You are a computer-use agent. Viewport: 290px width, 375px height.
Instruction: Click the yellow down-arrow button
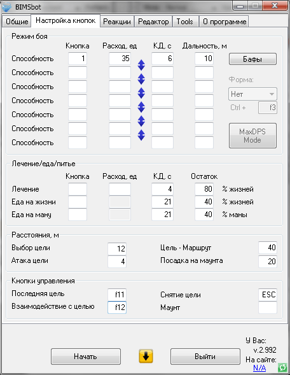(146, 356)
